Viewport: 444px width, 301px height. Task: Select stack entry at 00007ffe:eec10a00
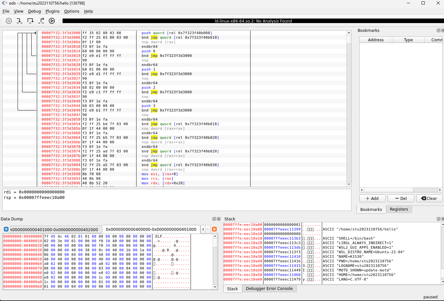pos(332,225)
